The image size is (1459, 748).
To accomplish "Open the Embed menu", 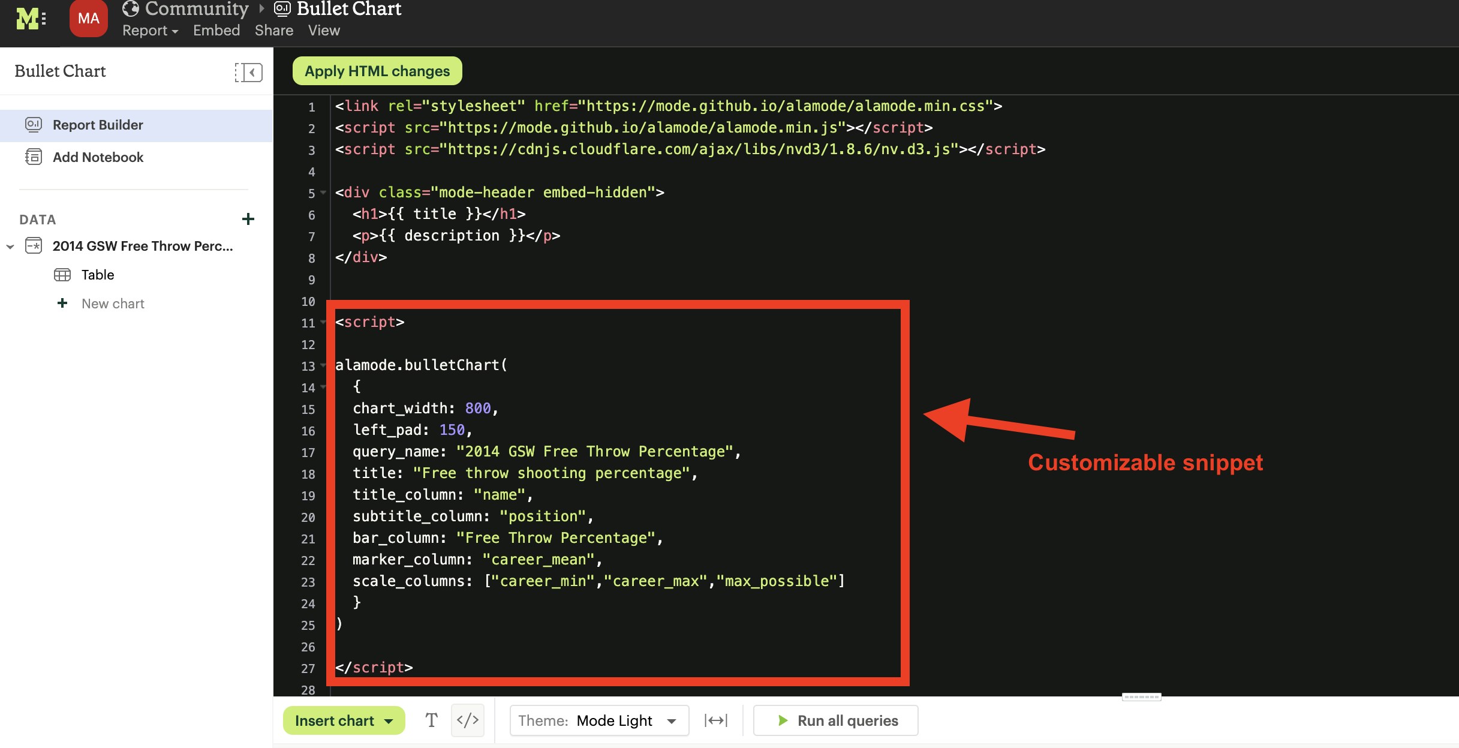I will [216, 31].
